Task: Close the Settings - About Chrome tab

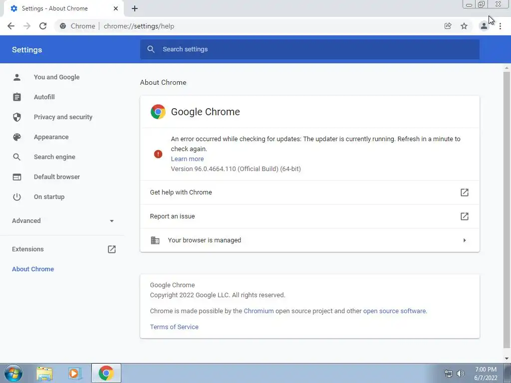Action: pyautogui.click(x=116, y=8)
